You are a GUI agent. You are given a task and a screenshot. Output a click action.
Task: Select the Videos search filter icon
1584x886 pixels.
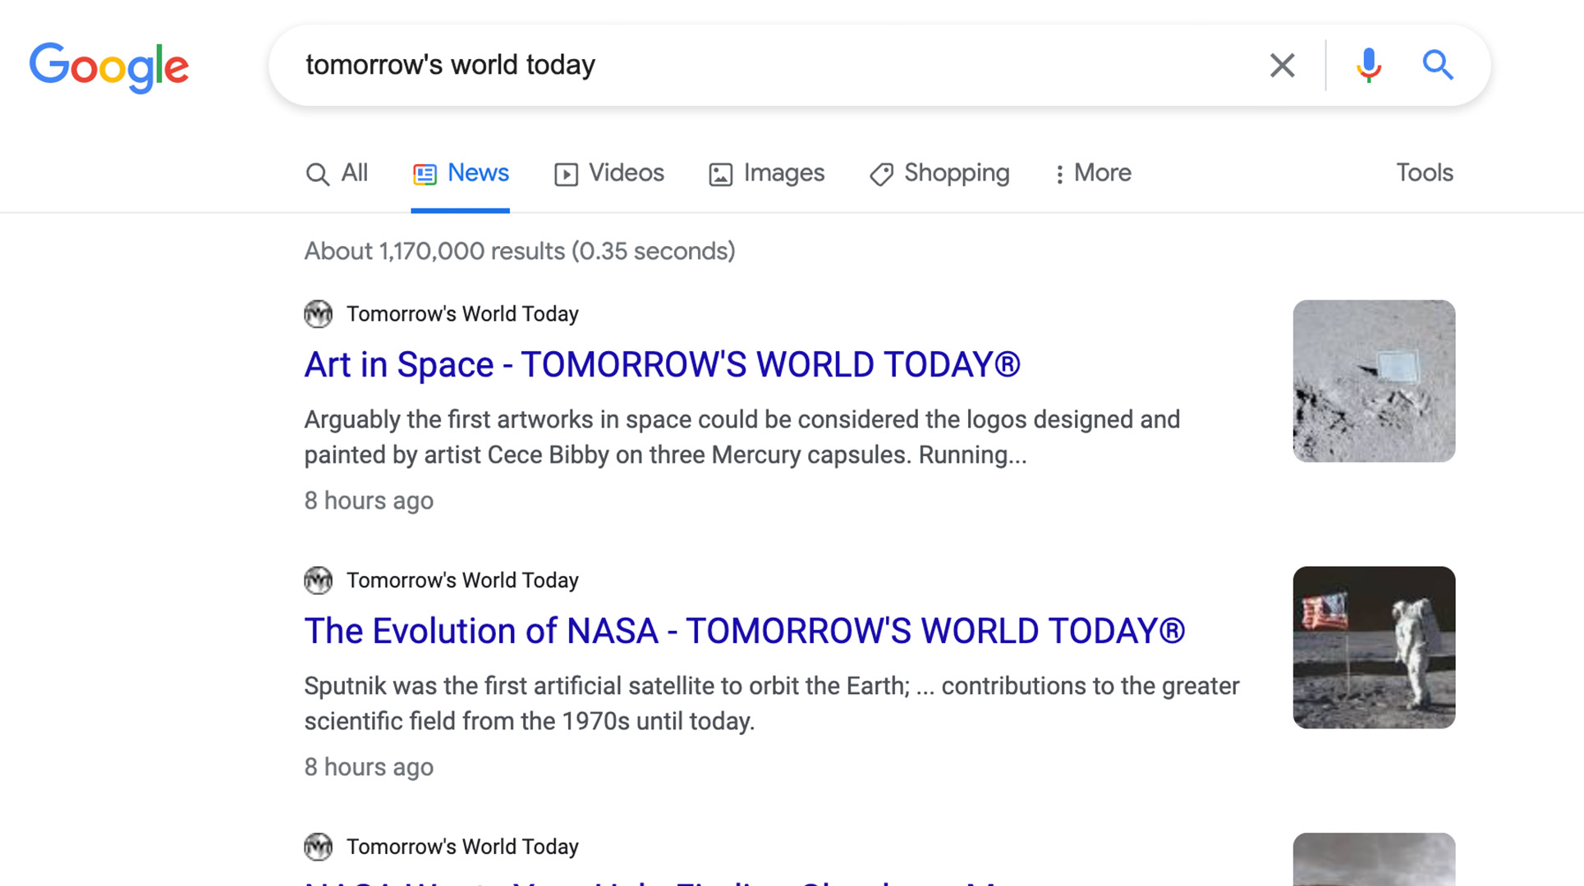566,174
